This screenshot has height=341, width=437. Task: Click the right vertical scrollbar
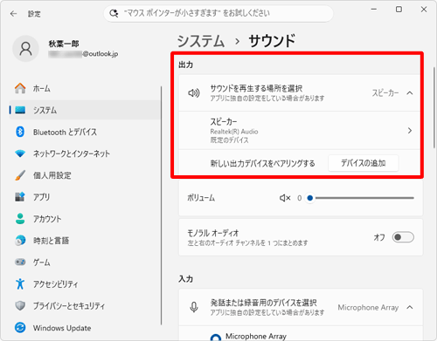click(434, 107)
